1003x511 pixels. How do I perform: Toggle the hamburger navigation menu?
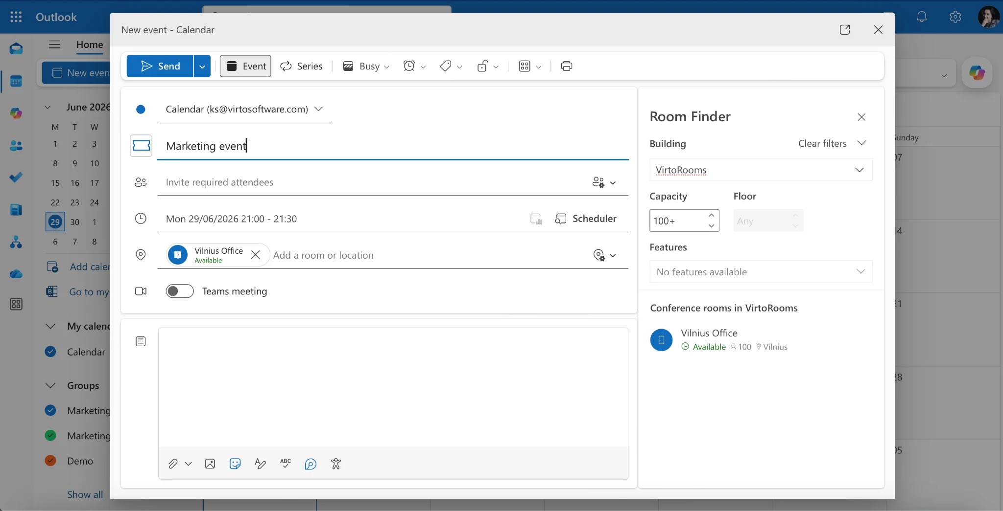(54, 44)
